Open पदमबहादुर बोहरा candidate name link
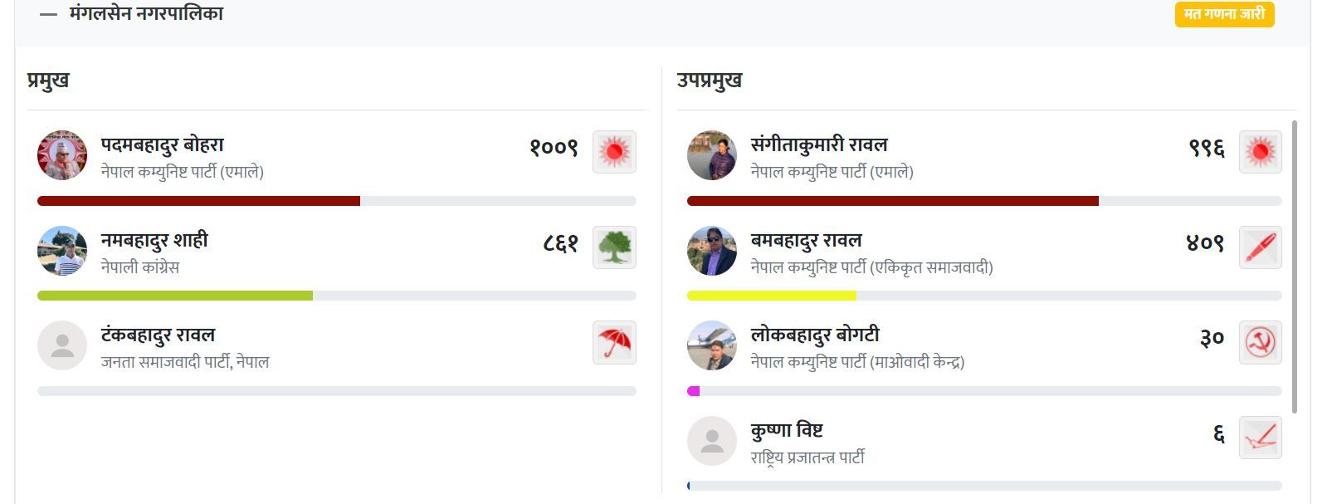The width and height of the screenshot is (1327, 504). click(x=163, y=145)
